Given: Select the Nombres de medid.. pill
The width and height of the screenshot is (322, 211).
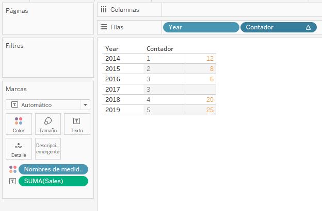Looking at the screenshot, I should (53, 169).
